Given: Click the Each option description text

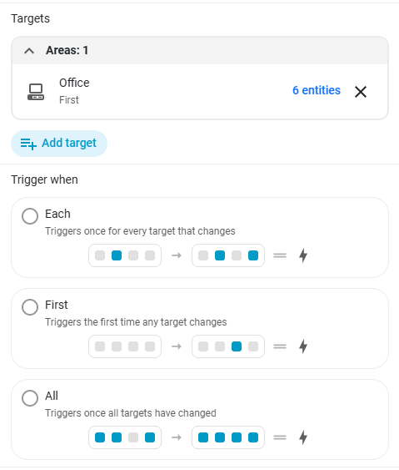Looking at the screenshot, I should tap(140, 231).
